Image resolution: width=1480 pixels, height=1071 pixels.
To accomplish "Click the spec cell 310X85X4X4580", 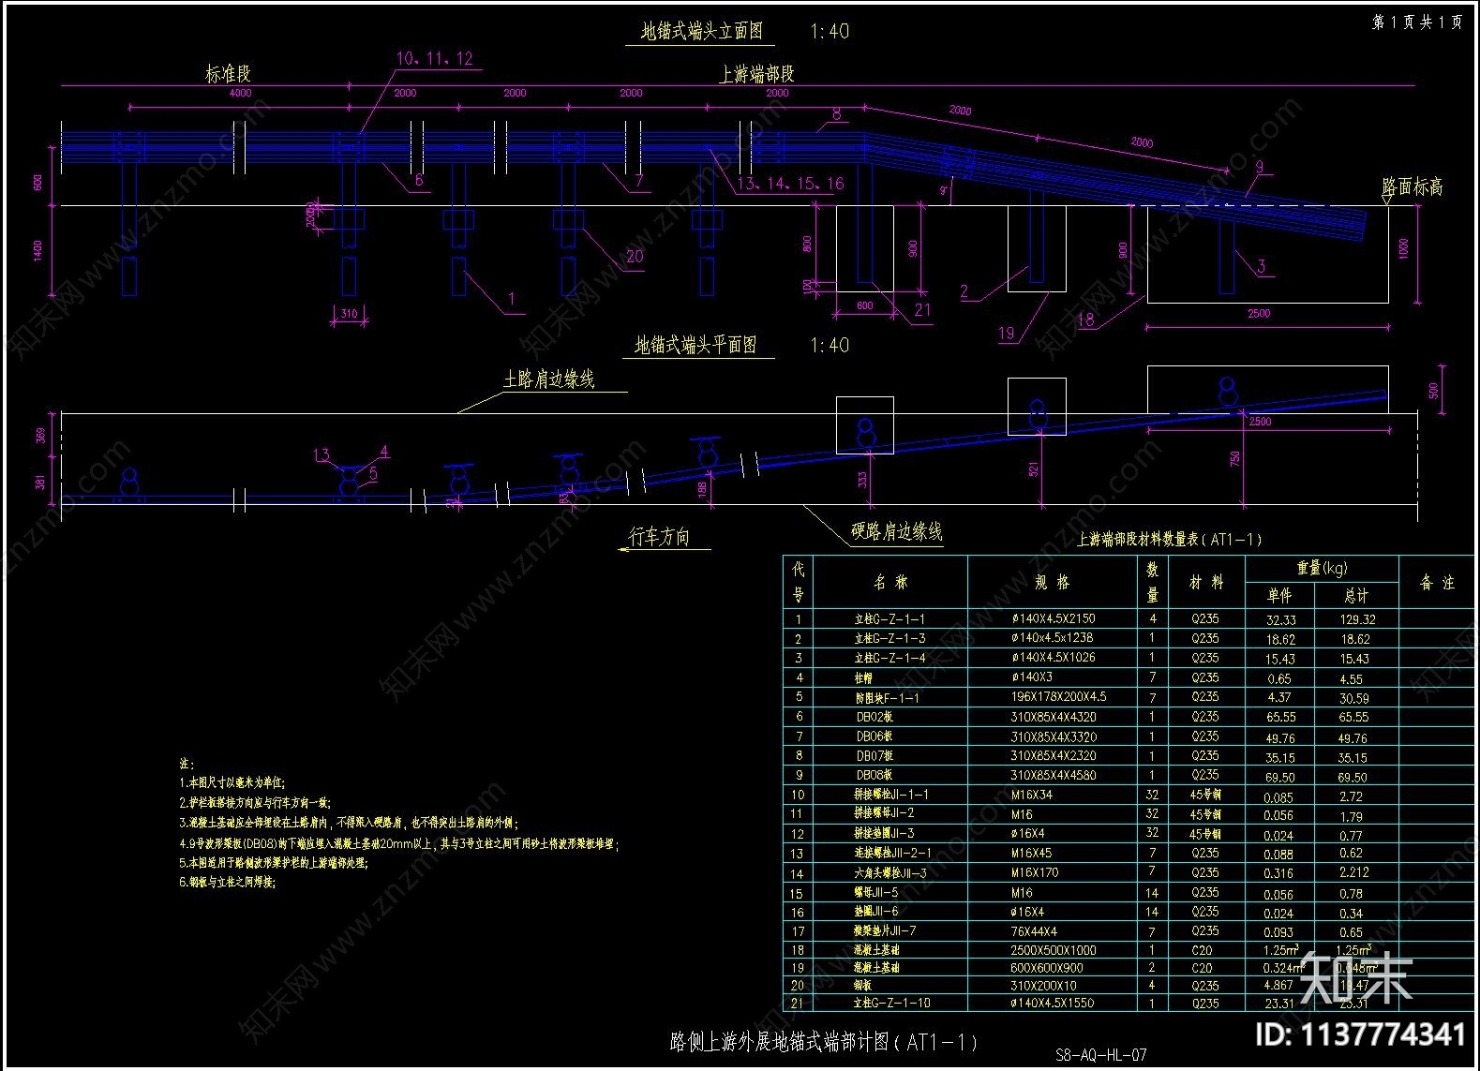I will click(x=1053, y=775).
